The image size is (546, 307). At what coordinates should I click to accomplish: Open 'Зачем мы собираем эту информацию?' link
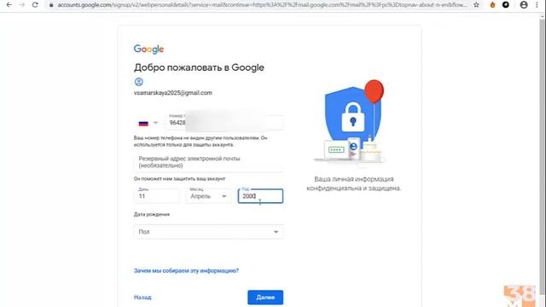186,270
